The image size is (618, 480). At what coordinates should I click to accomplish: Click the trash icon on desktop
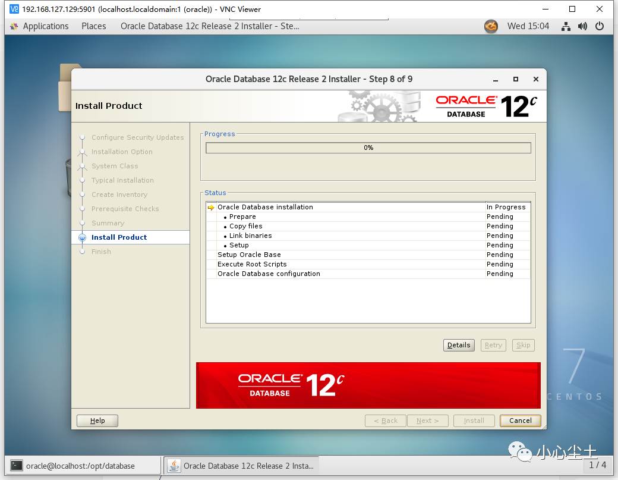pos(68,177)
